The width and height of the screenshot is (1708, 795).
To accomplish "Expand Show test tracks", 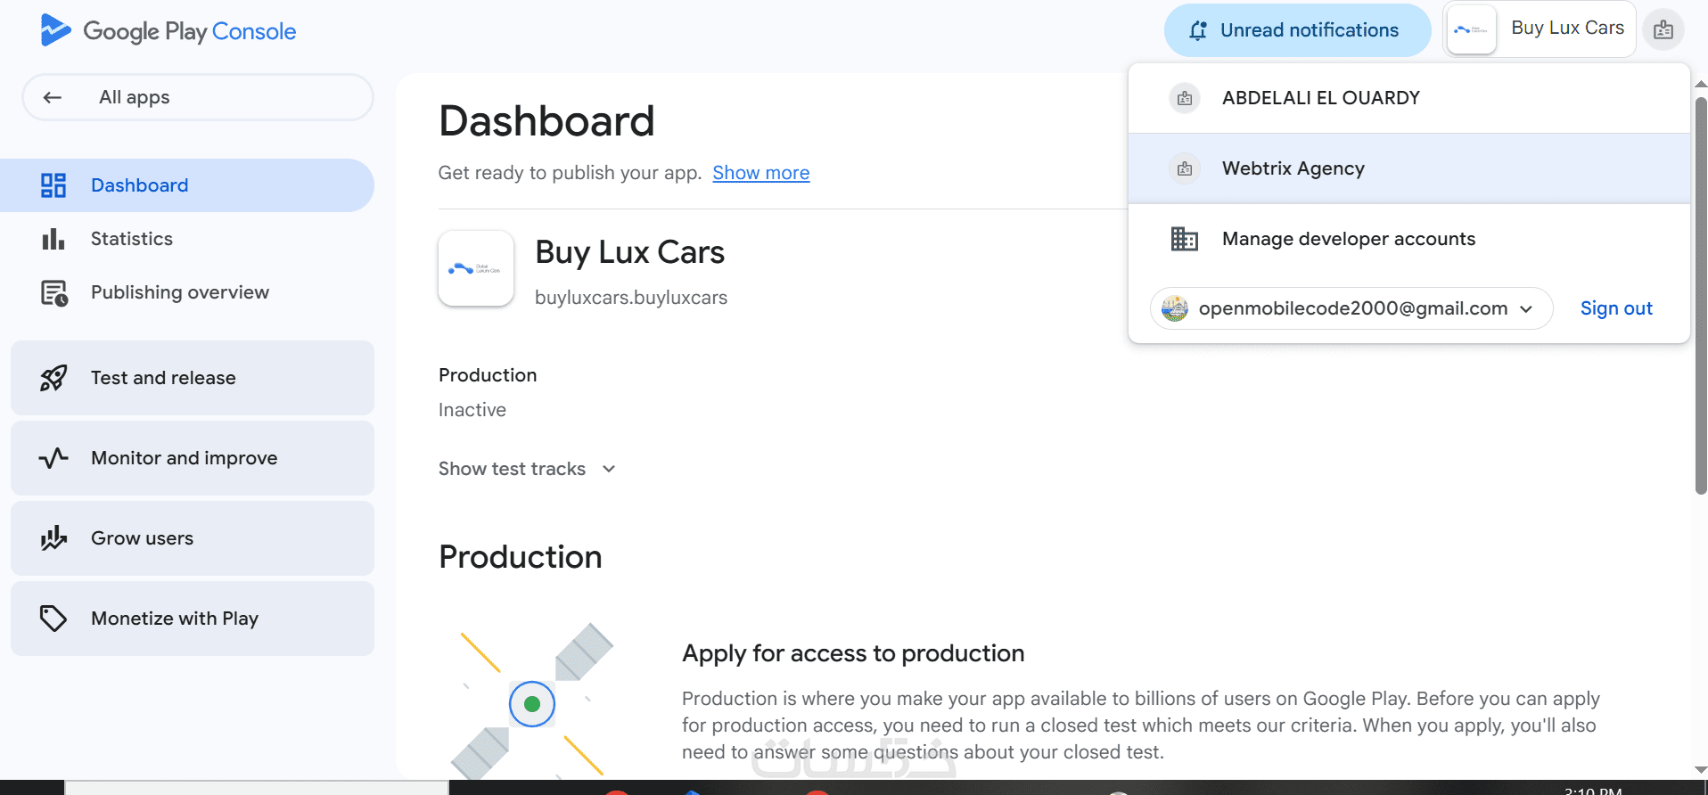I will pyautogui.click(x=527, y=469).
